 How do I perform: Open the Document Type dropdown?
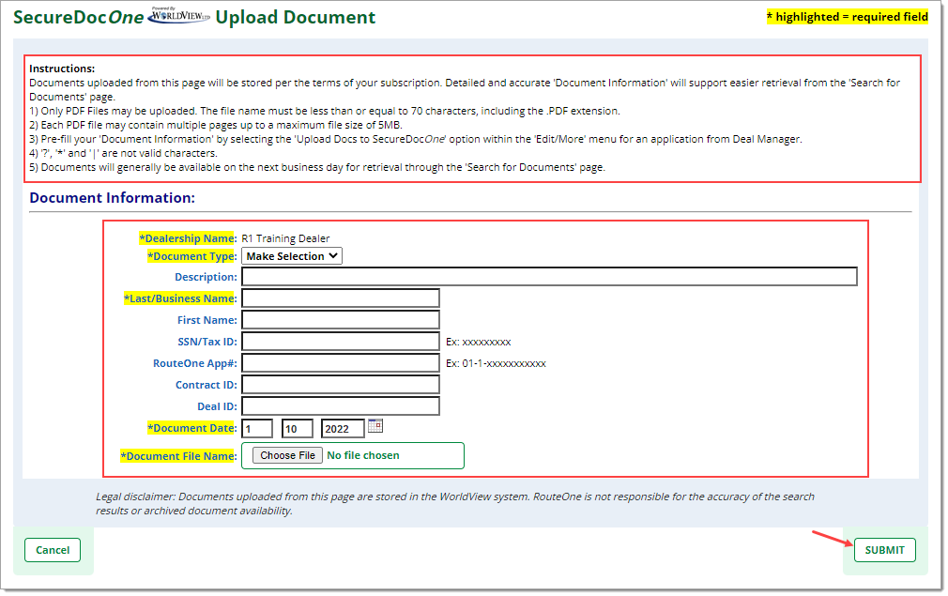(291, 256)
